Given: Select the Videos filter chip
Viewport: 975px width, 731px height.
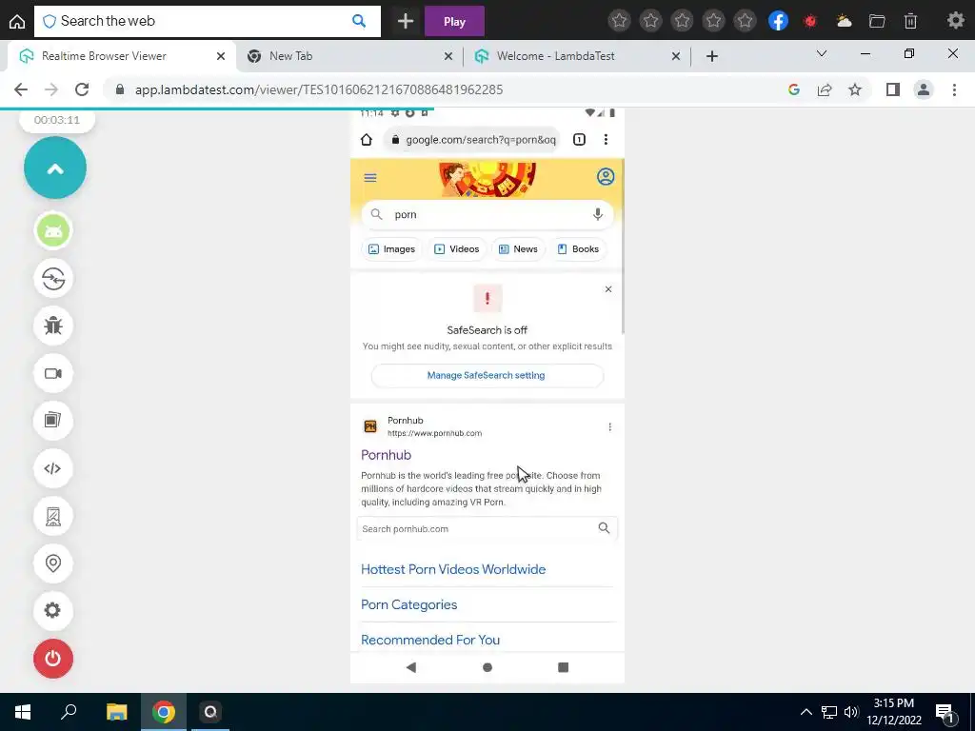Looking at the screenshot, I should 456,249.
